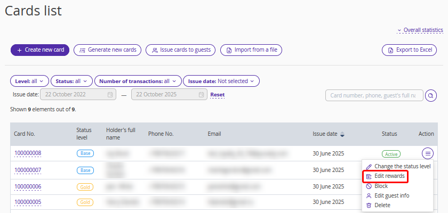Open the Issue date filter dropdown
Screen dimensions: 448x213
(x=221, y=81)
